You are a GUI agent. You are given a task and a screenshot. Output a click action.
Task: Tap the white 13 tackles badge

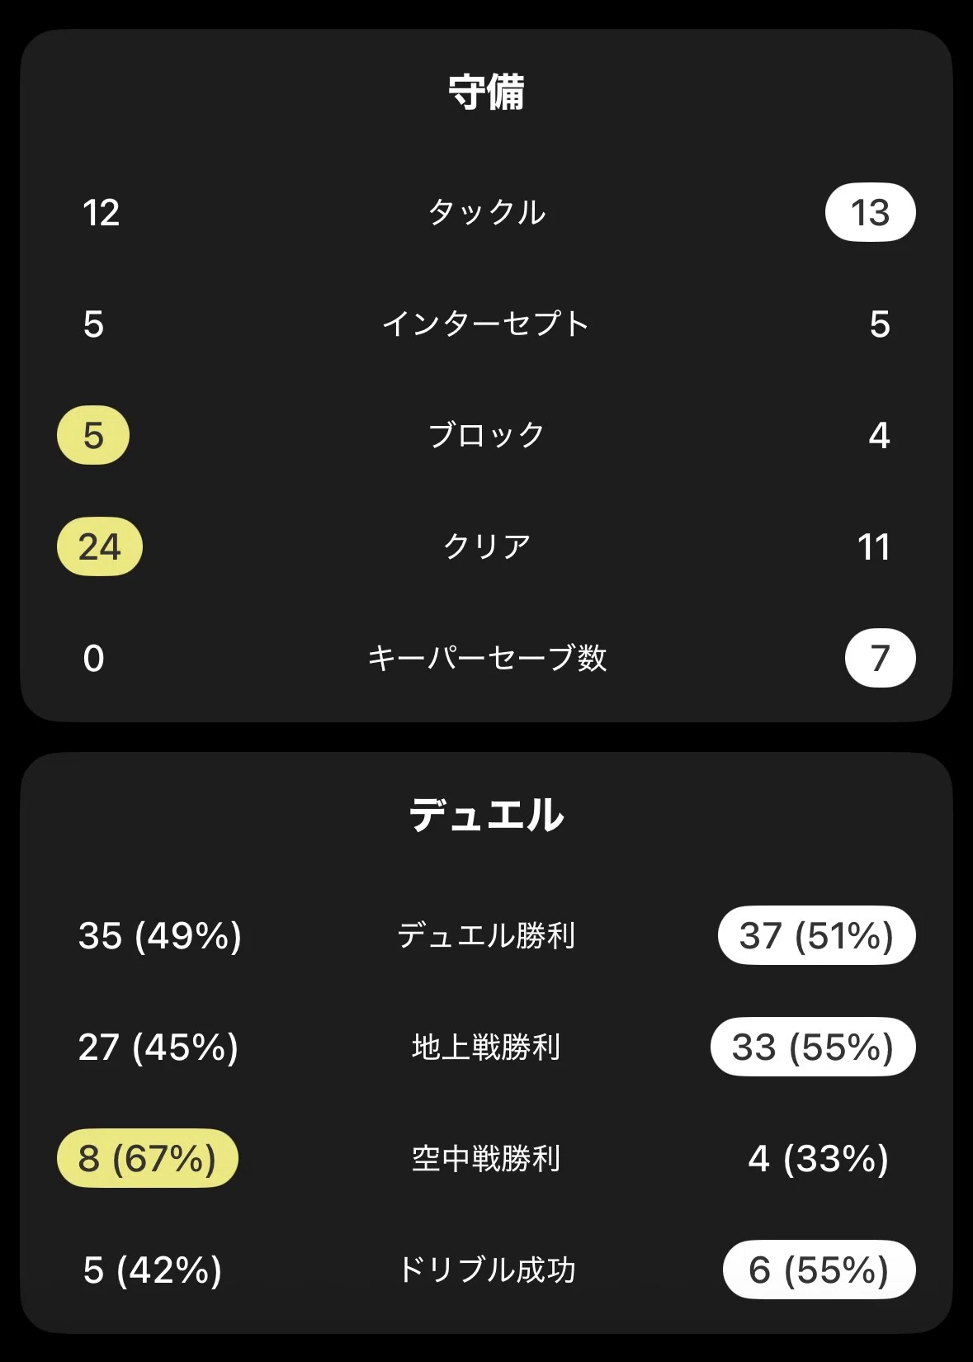click(x=871, y=212)
